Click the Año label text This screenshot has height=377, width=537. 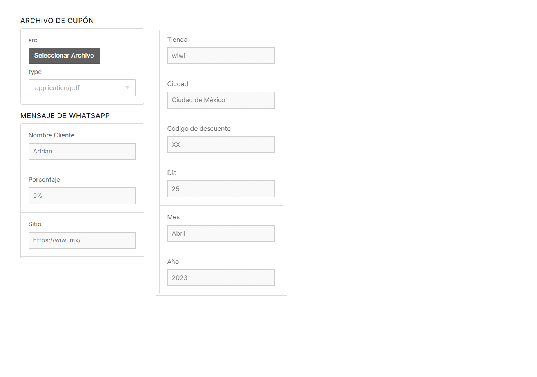tap(173, 262)
